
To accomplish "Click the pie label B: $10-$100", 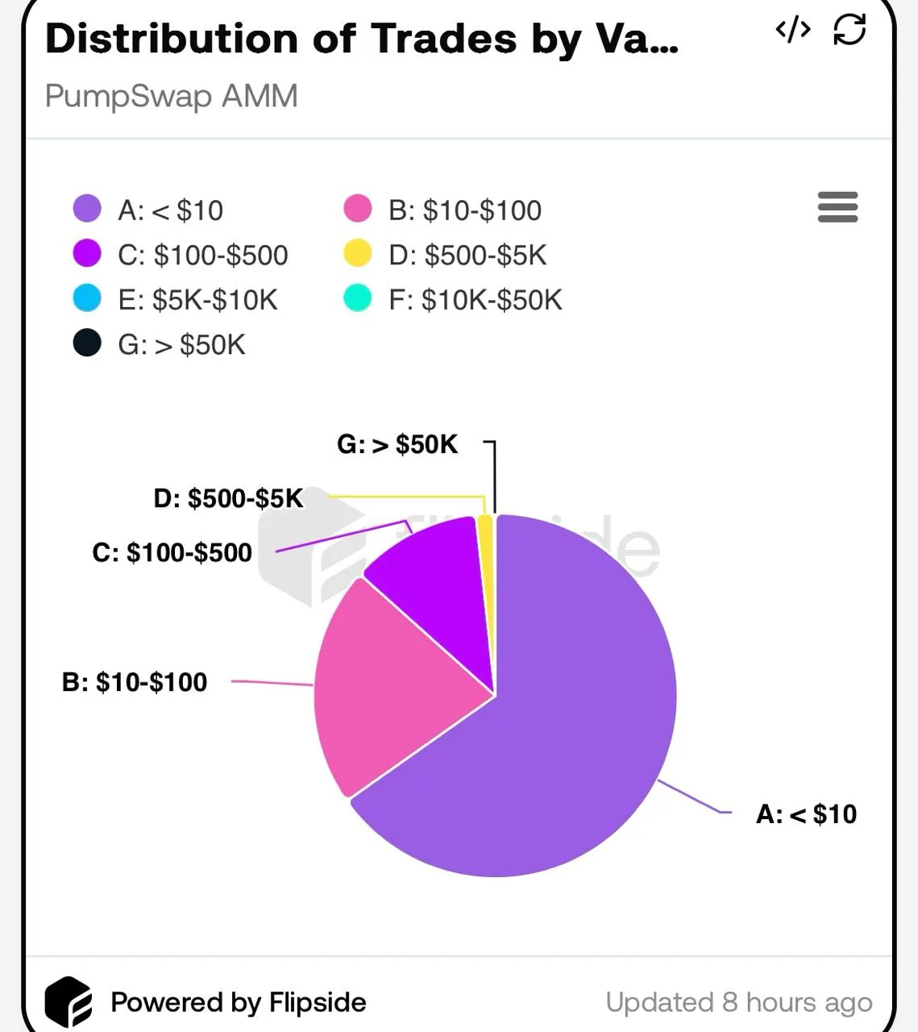I will coord(135,682).
